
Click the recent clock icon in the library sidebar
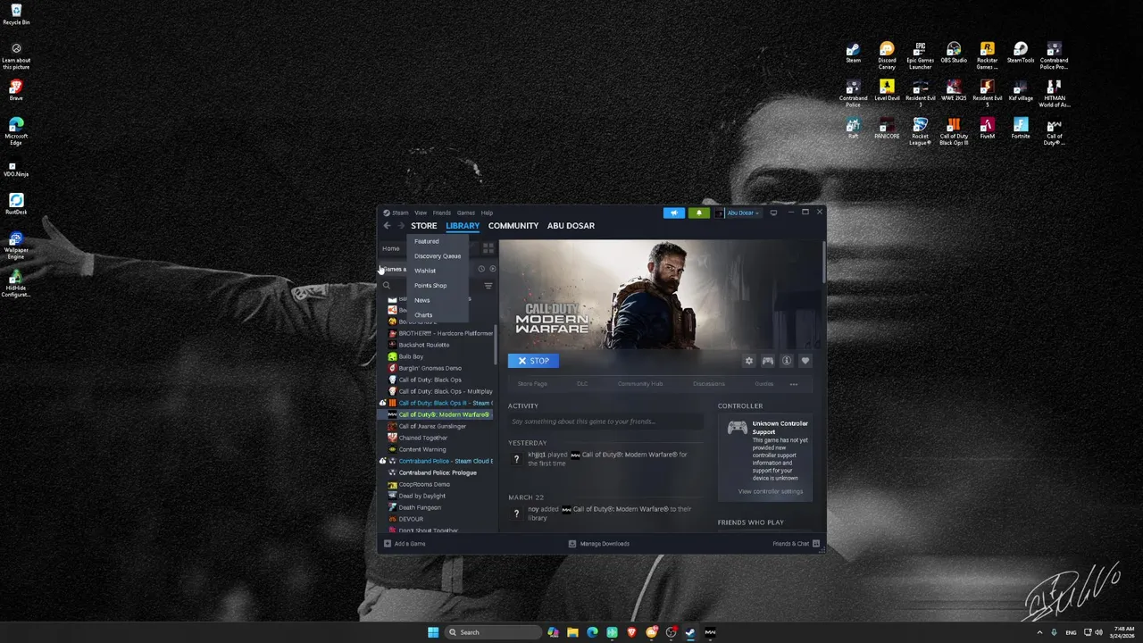pos(481,269)
